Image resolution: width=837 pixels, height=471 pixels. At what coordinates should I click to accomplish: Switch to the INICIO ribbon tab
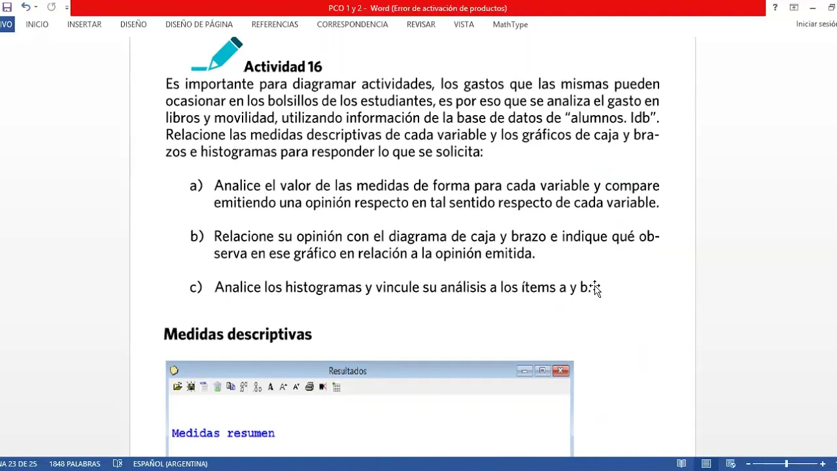coord(37,24)
